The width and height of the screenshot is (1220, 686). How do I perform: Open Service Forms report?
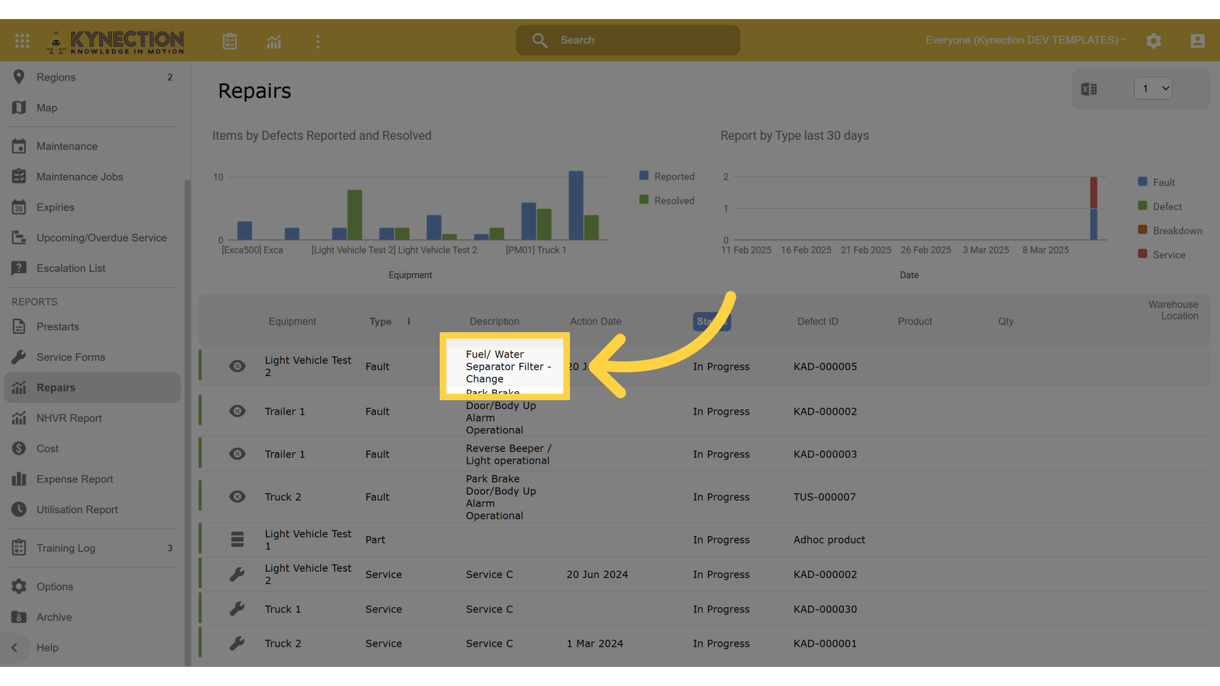[x=92, y=358]
